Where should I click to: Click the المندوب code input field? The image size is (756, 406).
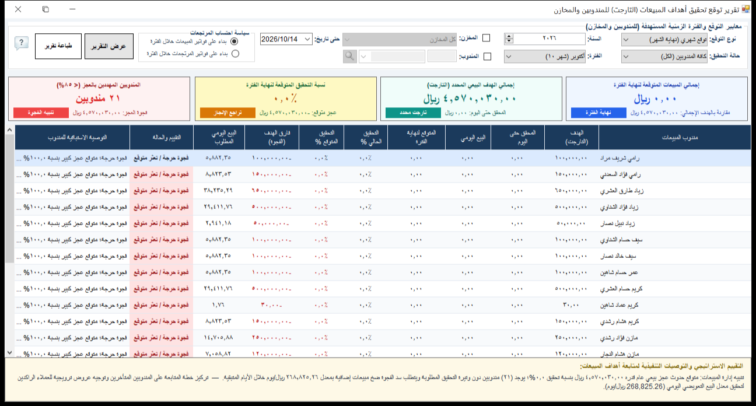click(x=442, y=57)
